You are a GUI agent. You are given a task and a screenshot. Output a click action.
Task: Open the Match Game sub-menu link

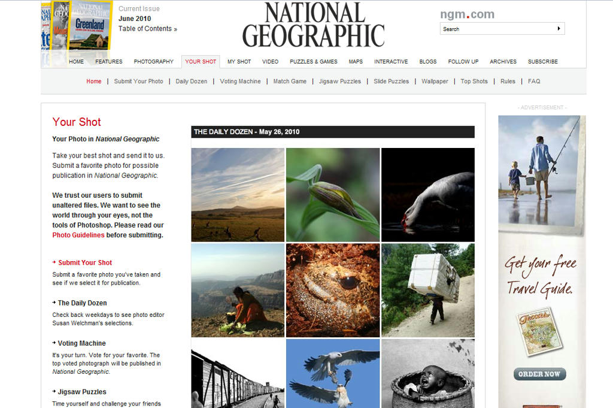[x=290, y=81]
